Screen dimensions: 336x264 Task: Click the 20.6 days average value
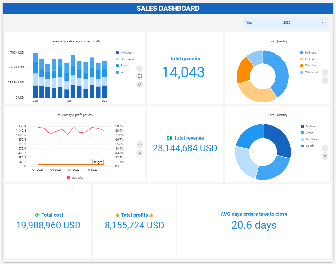point(254,225)
